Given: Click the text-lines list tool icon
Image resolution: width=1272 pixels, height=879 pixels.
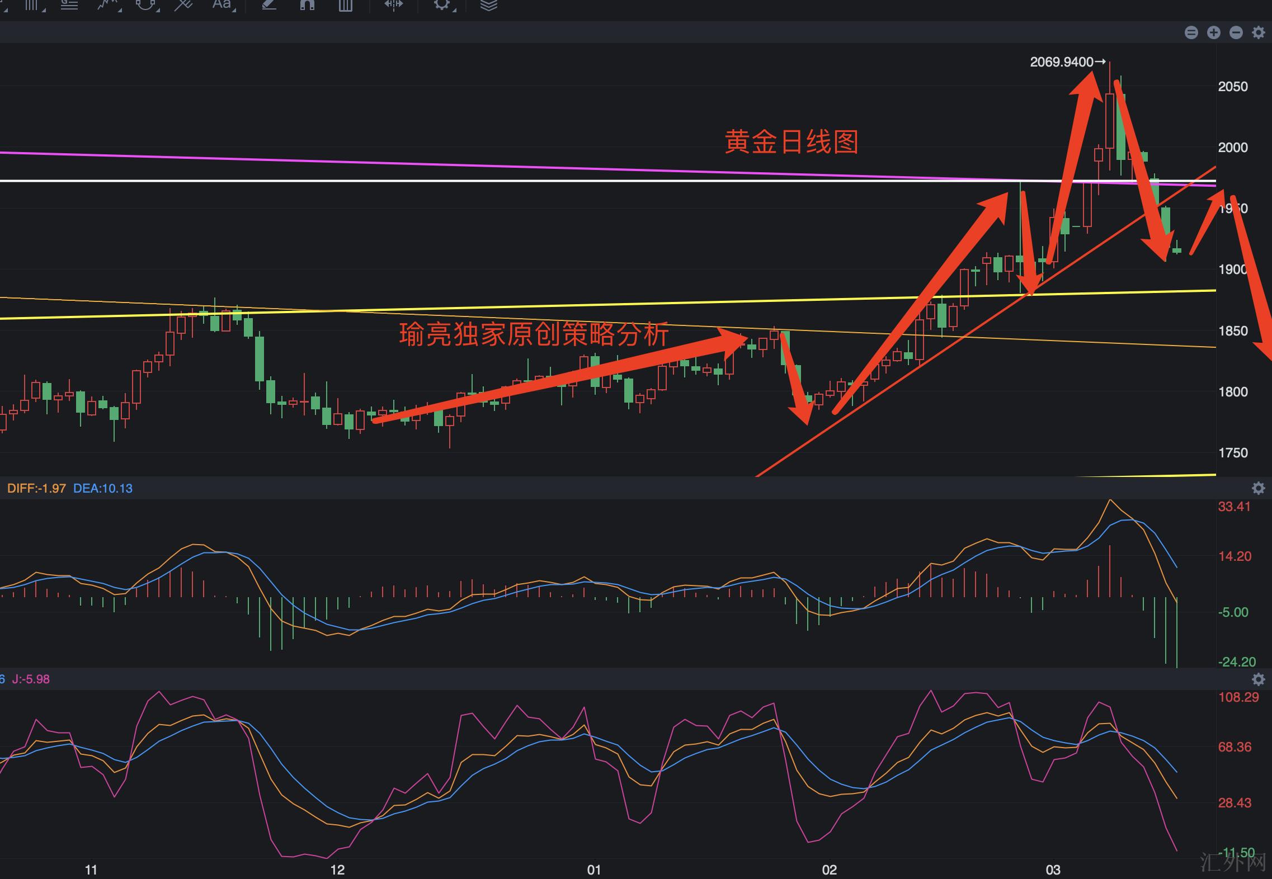Looking at the screenshot, I should point(69,5).
